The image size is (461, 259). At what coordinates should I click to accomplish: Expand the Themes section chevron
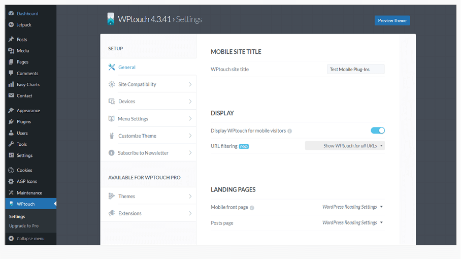coord(190,196)
